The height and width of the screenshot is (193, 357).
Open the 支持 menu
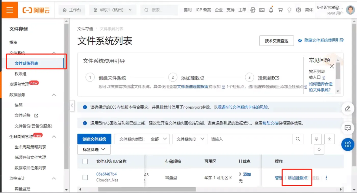point(231,10)
